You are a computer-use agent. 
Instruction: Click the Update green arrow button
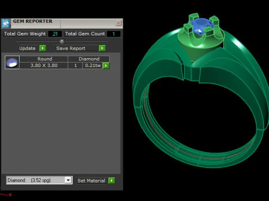coord(43,49)
